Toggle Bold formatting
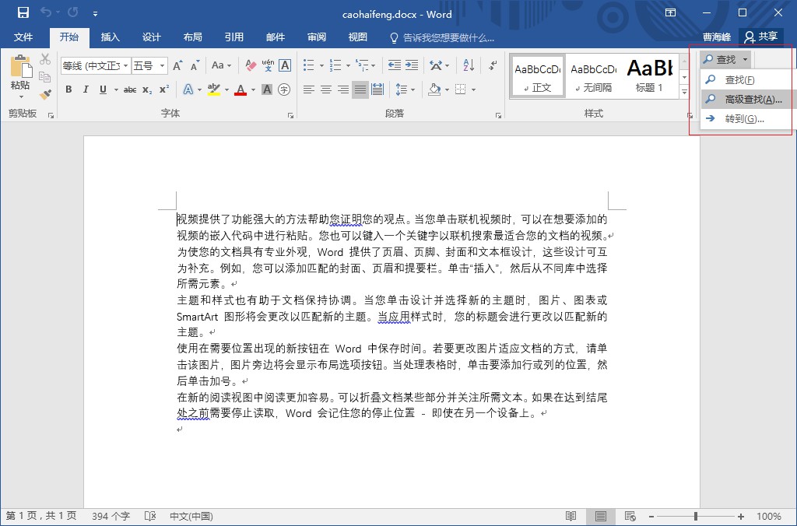Image resolution: width=797 pixels, height=526 pixels. (68, 89)
